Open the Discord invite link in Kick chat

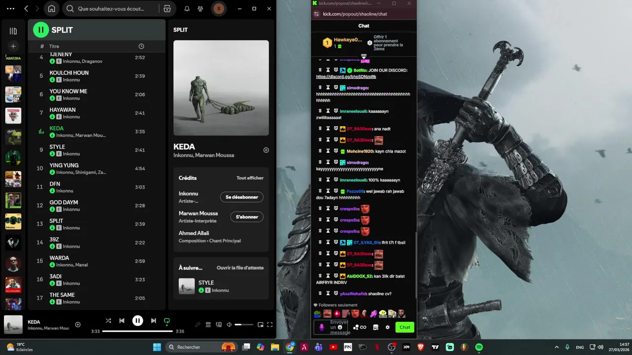(x=346, y=77)
